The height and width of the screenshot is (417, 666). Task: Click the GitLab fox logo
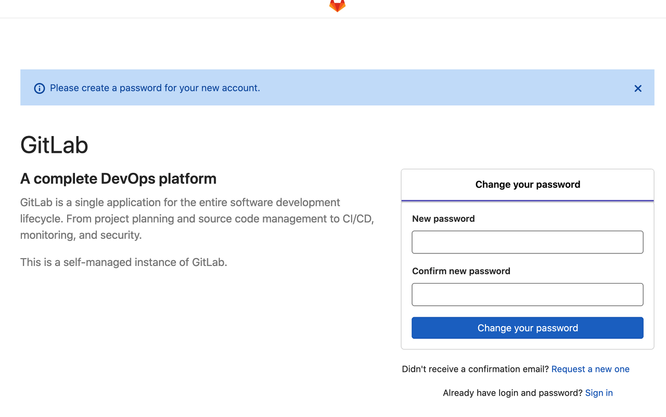(x=337, y=5)
